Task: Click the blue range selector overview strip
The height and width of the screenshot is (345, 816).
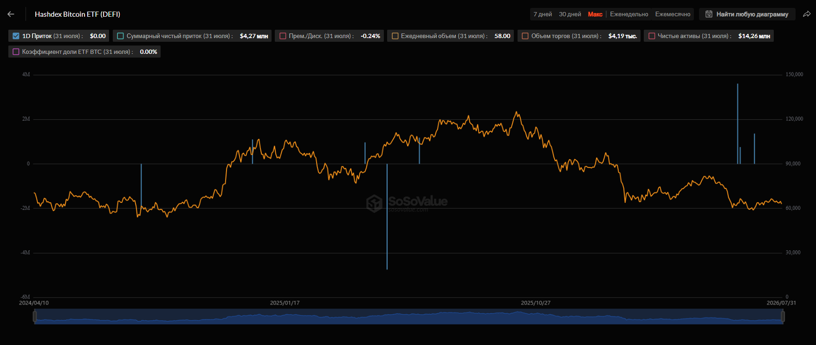Action: point(409,317)
